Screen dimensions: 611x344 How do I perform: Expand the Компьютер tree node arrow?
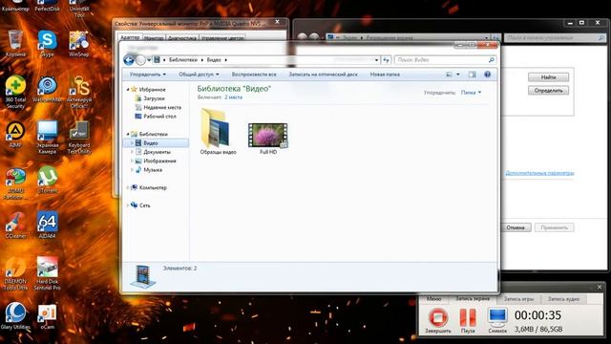(x=127, y=187)
